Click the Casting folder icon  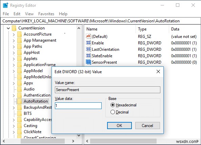pyautogui.click(x=19, y=126)
